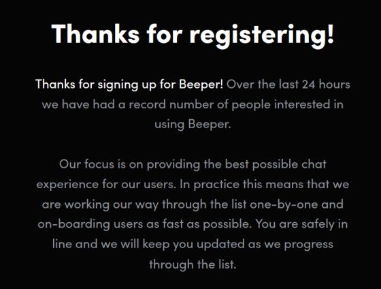Click the words "as we progress"
The height and width of the screenshot is (289, 381).
[291, 245]
